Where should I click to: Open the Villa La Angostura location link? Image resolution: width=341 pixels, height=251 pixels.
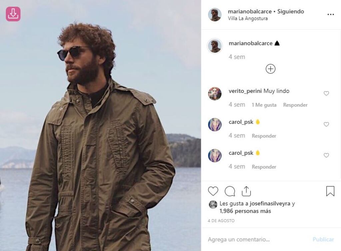pyautogui.click(x=247, y=18)
